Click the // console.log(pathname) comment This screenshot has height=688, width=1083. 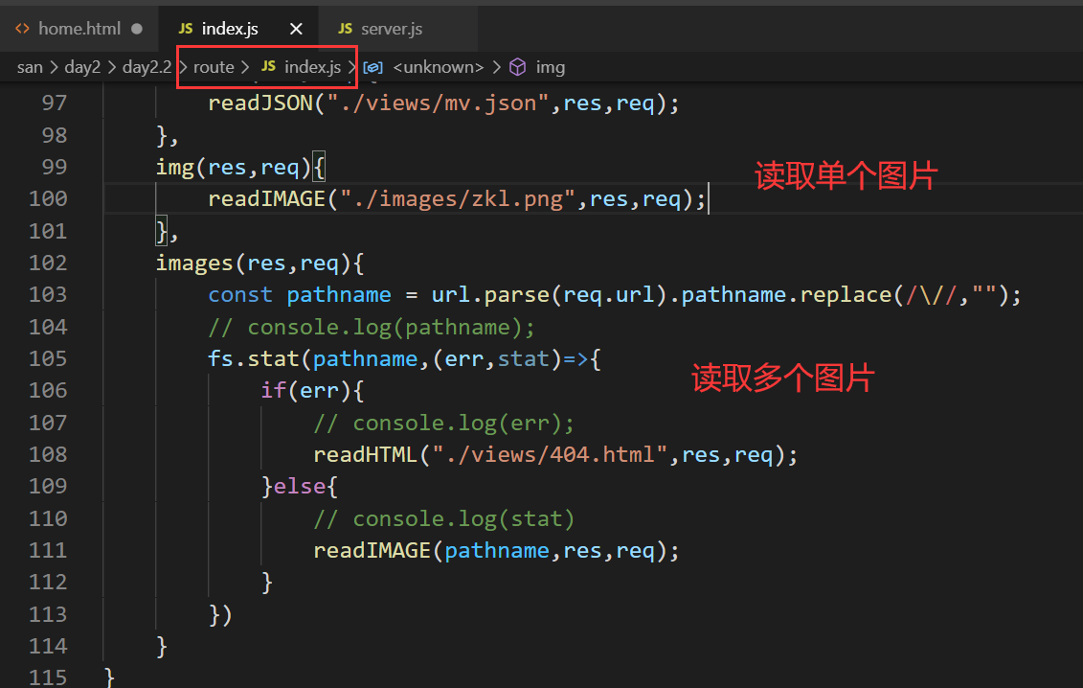click(x=372, y=327)
